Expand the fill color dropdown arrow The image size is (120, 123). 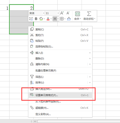click(x=44, y=19)
